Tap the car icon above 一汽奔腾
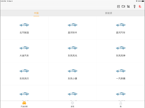This screenshot has width=145, height=108. (x=121, y=71)
